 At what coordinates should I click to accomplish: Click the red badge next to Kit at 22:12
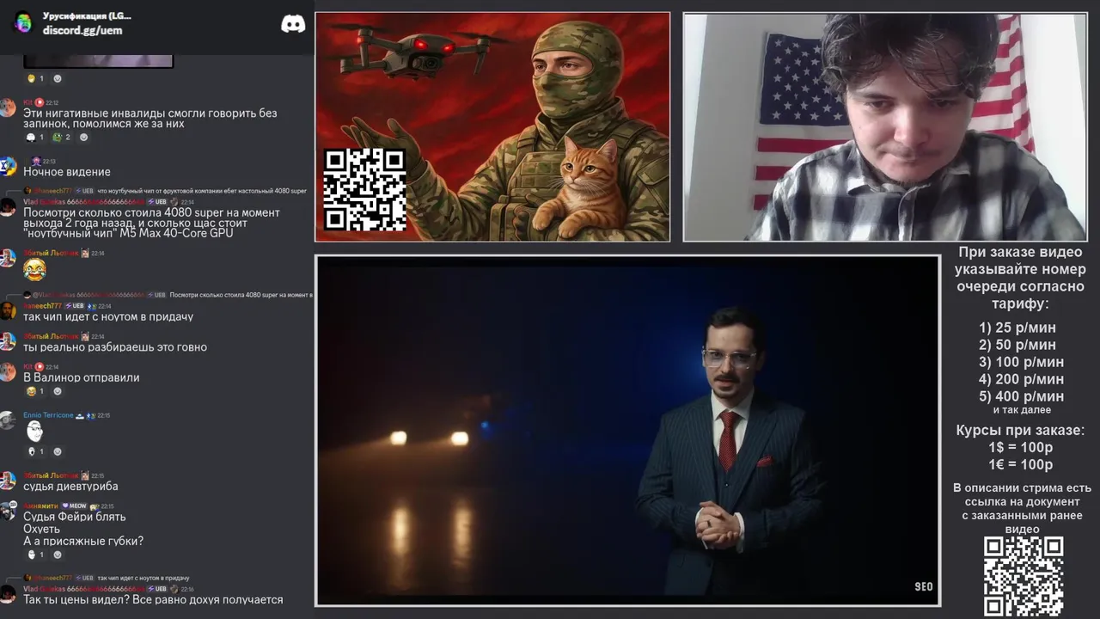40,102
